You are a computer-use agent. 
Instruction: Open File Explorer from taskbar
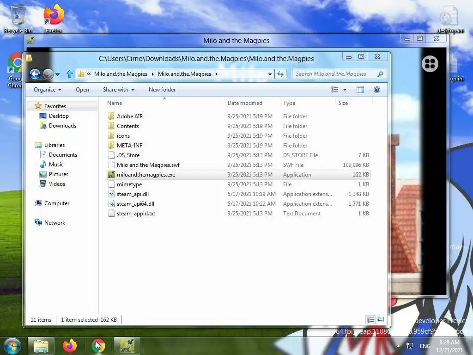point(41,346)
